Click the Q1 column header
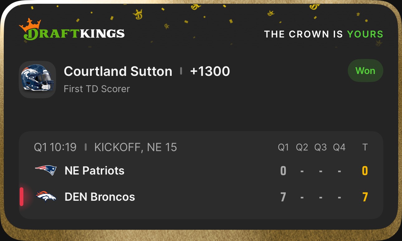This screenshot has height=241, width=402. pyautogui.click(x=283, y=147)
